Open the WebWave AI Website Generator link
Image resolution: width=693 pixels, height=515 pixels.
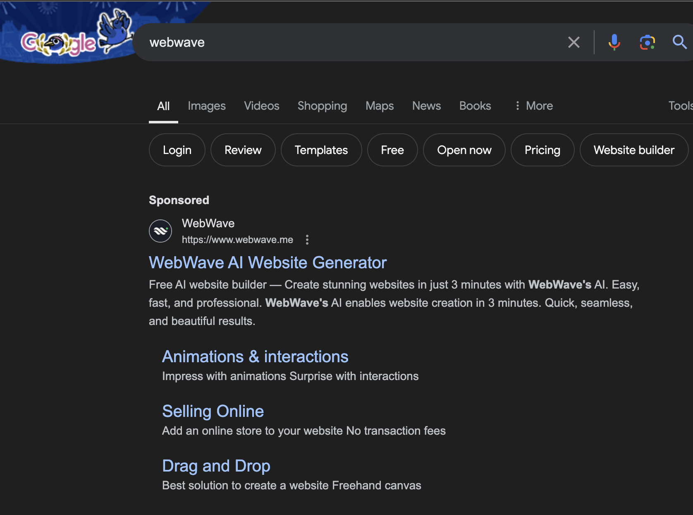point(268,263)
